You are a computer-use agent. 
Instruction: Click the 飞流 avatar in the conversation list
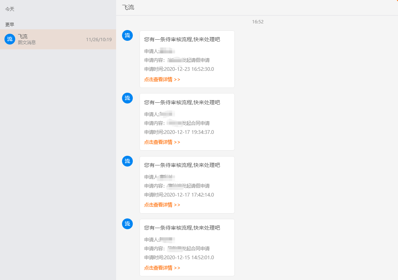point(10,39)
